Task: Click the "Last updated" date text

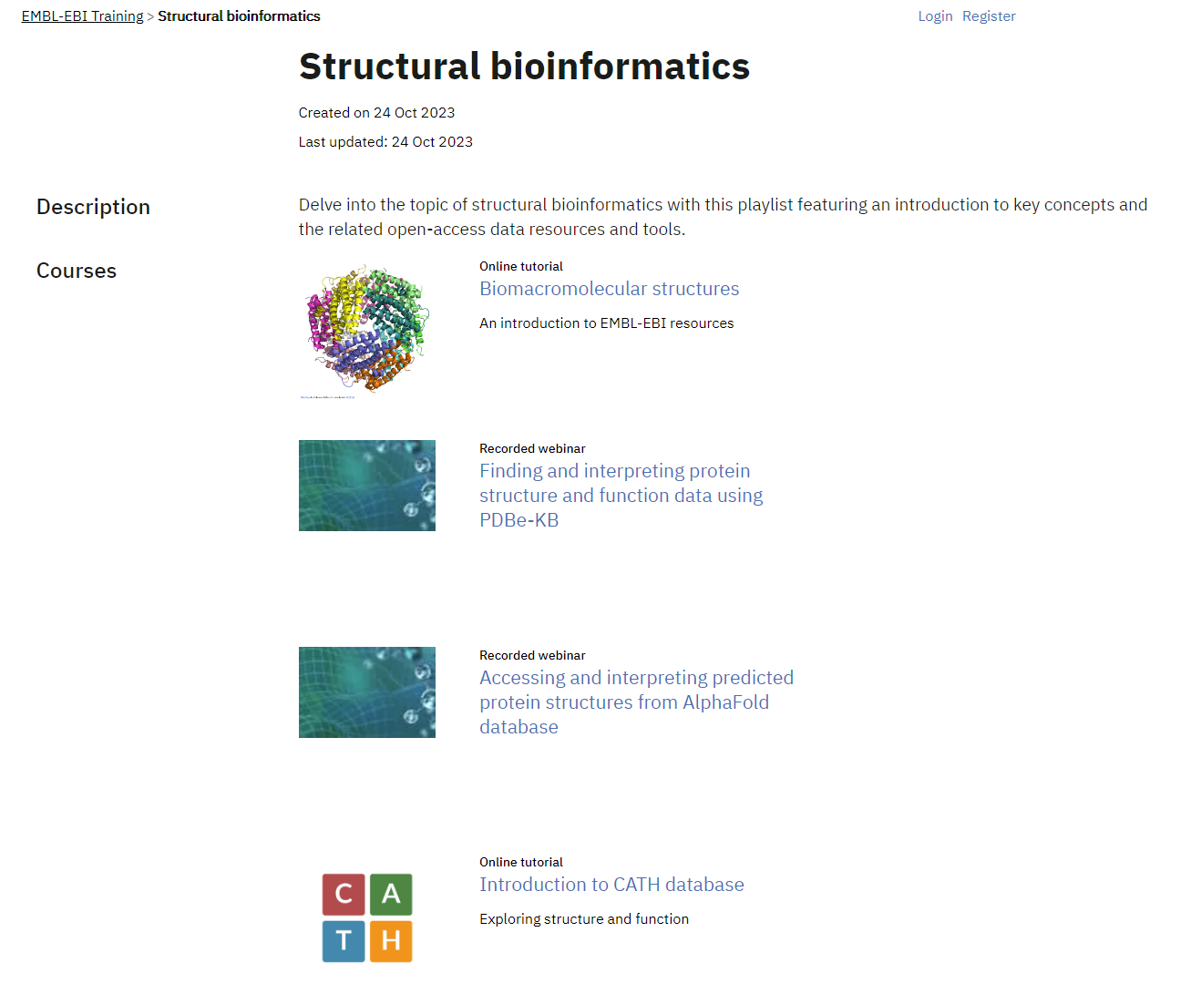Action: (385, 142)
